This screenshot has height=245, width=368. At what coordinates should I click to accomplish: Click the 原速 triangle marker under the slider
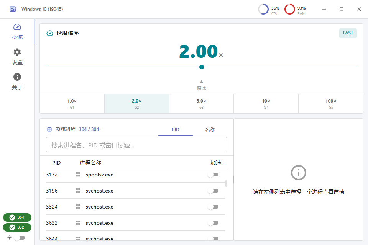(x=201, y=82)
